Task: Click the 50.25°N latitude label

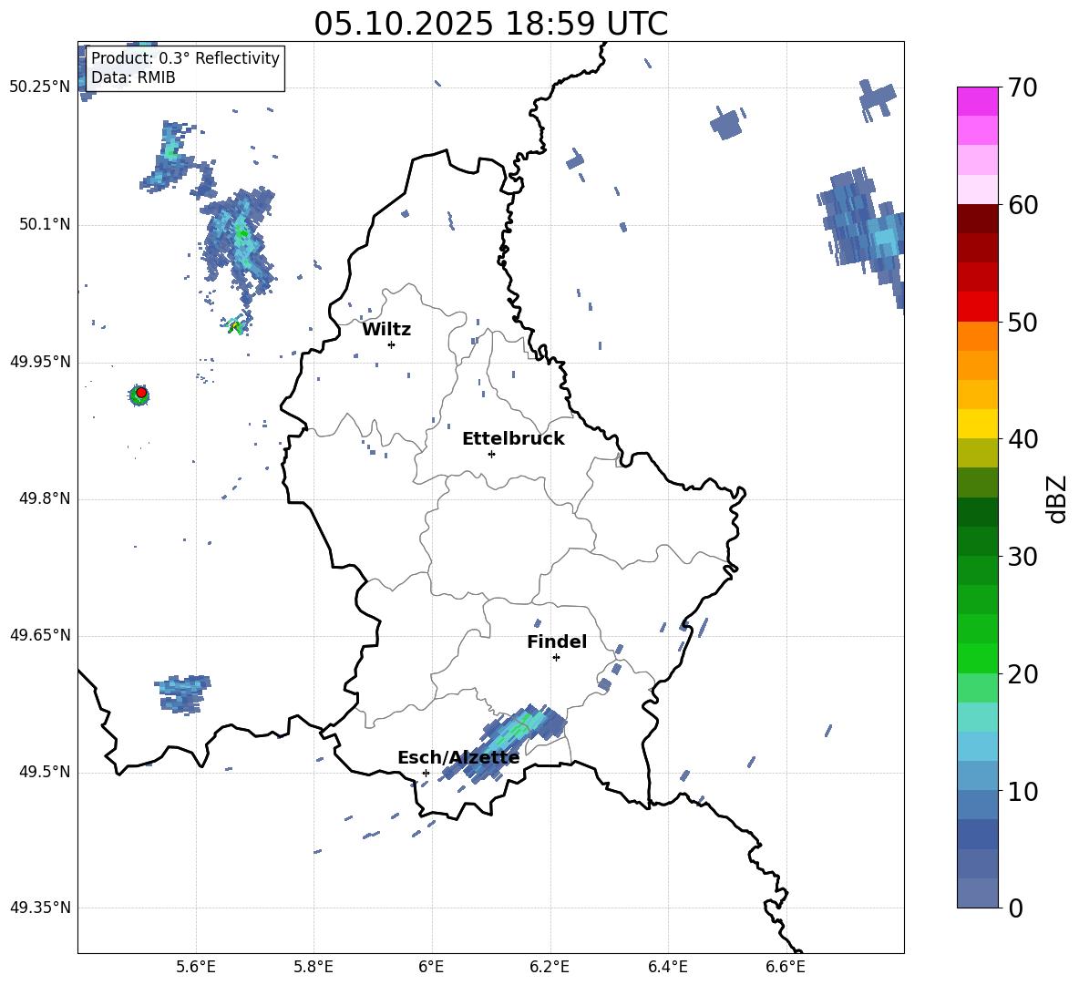Action: [40, 87]
